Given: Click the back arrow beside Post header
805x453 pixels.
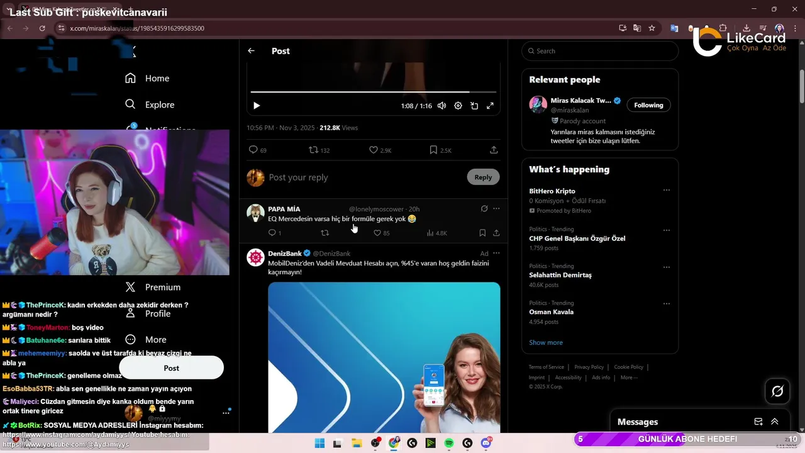Looking at the screenshot, I should pos(251,51).
